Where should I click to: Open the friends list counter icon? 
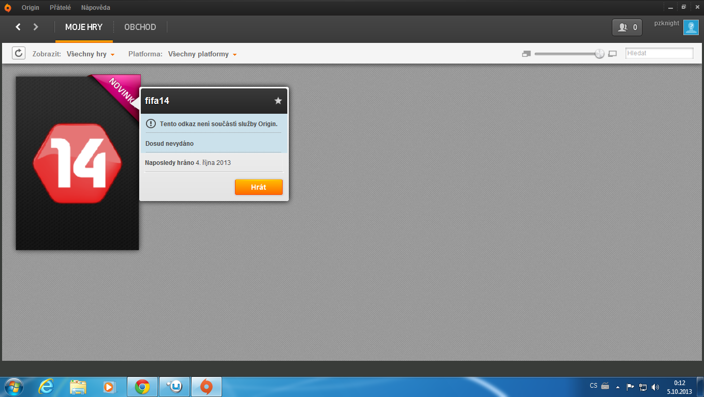point(627,27)
